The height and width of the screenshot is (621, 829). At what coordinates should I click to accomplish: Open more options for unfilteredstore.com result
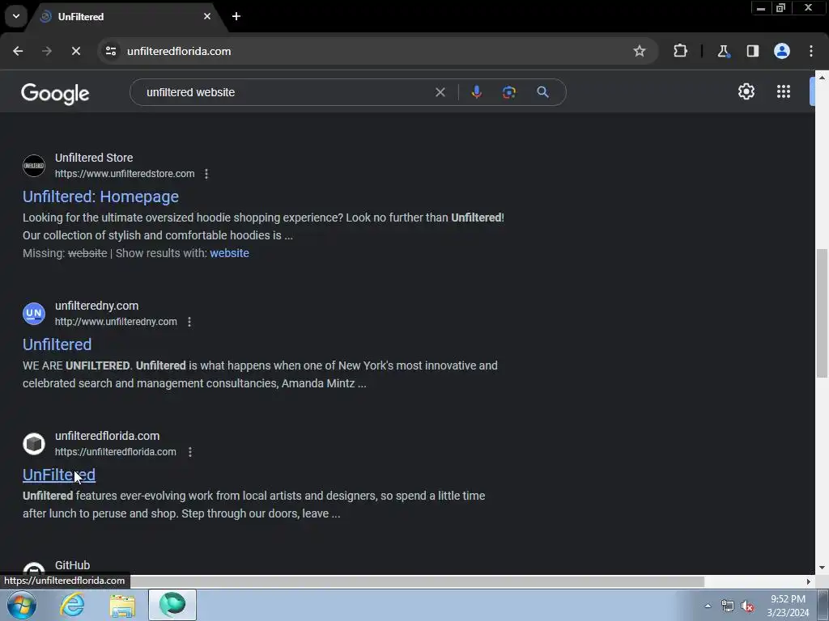(206, 174)
